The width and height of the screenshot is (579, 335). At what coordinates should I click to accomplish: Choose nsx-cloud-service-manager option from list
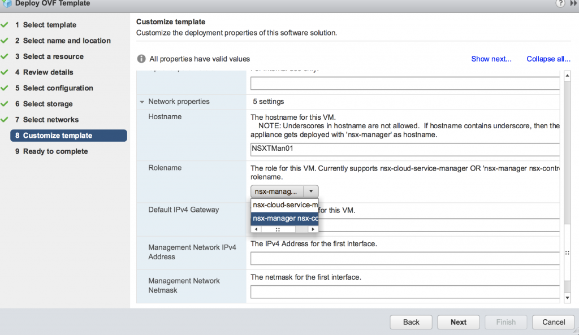(285, 205)
